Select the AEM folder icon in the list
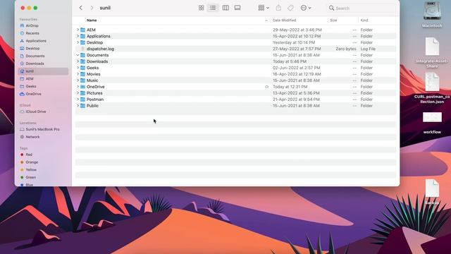 pyautogui.click(x=83, y=30)
